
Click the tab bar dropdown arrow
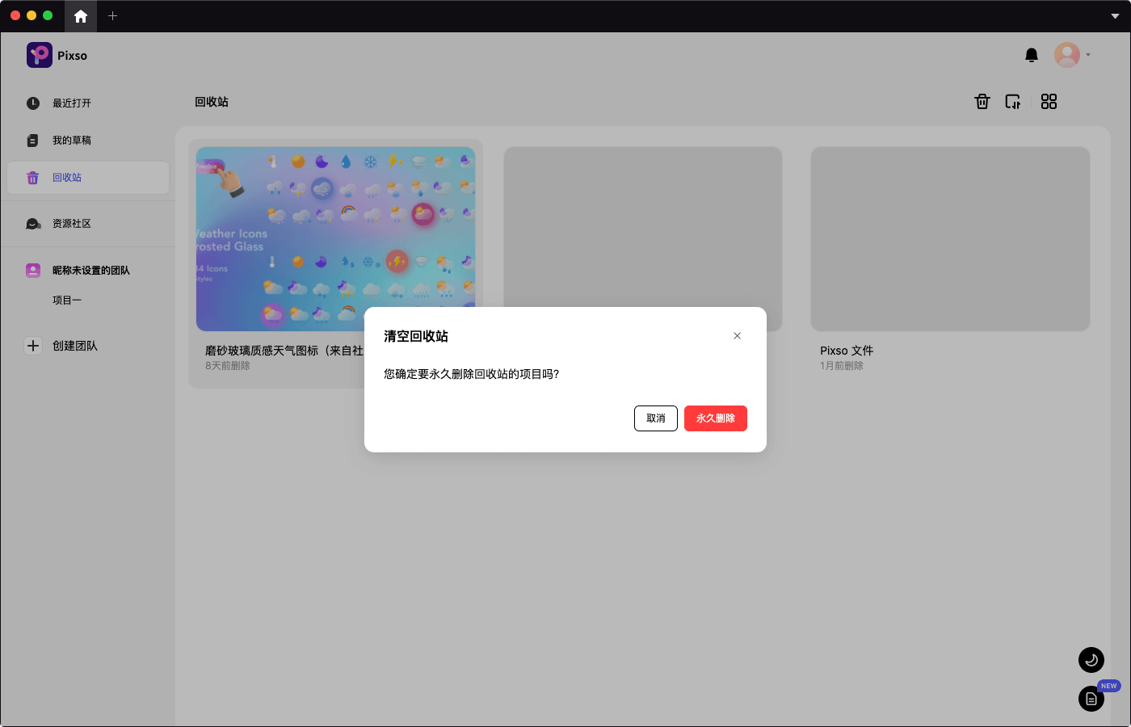pyautogui.click(x=1115, y=16)
